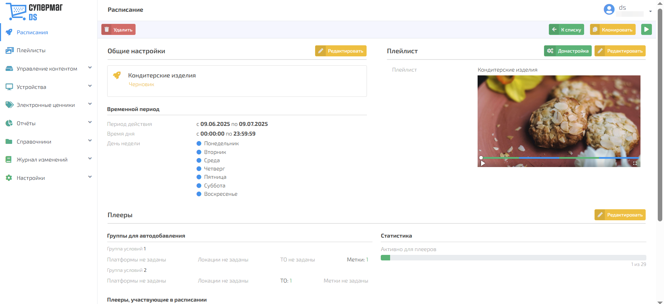664x304 pixels.
Task: Click the Понедельник weekday indicator
Action: [199, 144]
